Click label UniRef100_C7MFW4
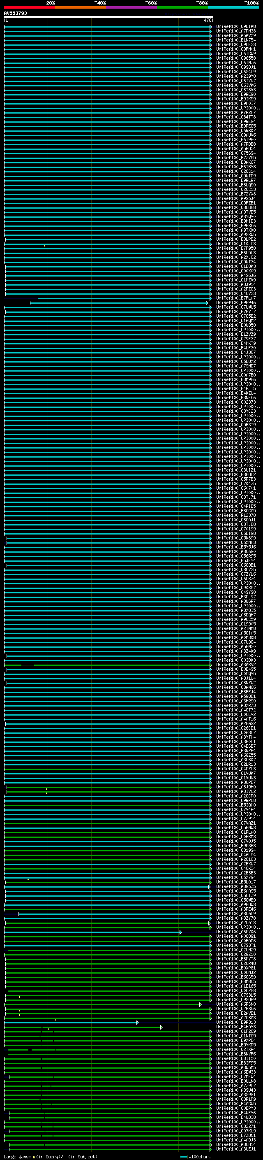Viewport: 263px width, 1160px height. click(x=236, y=1077)
